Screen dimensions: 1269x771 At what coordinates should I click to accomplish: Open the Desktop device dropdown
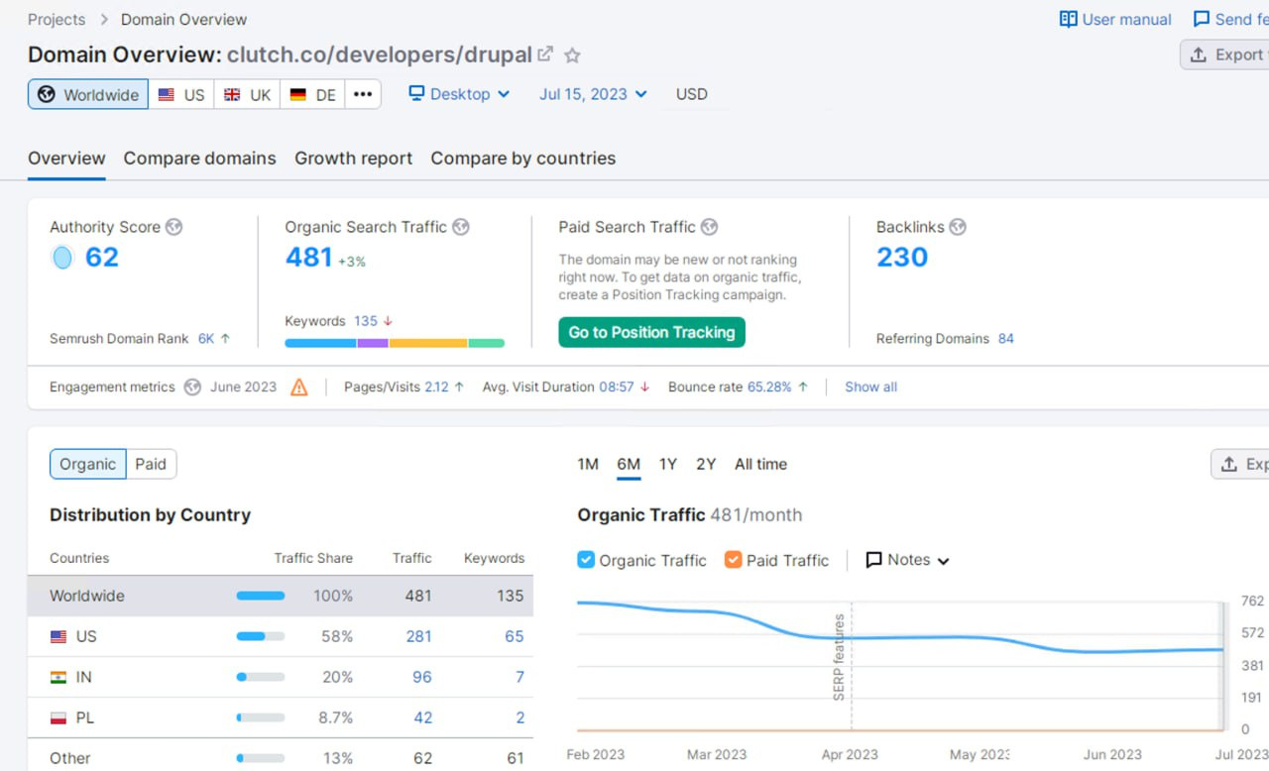(x=460, y=94)
